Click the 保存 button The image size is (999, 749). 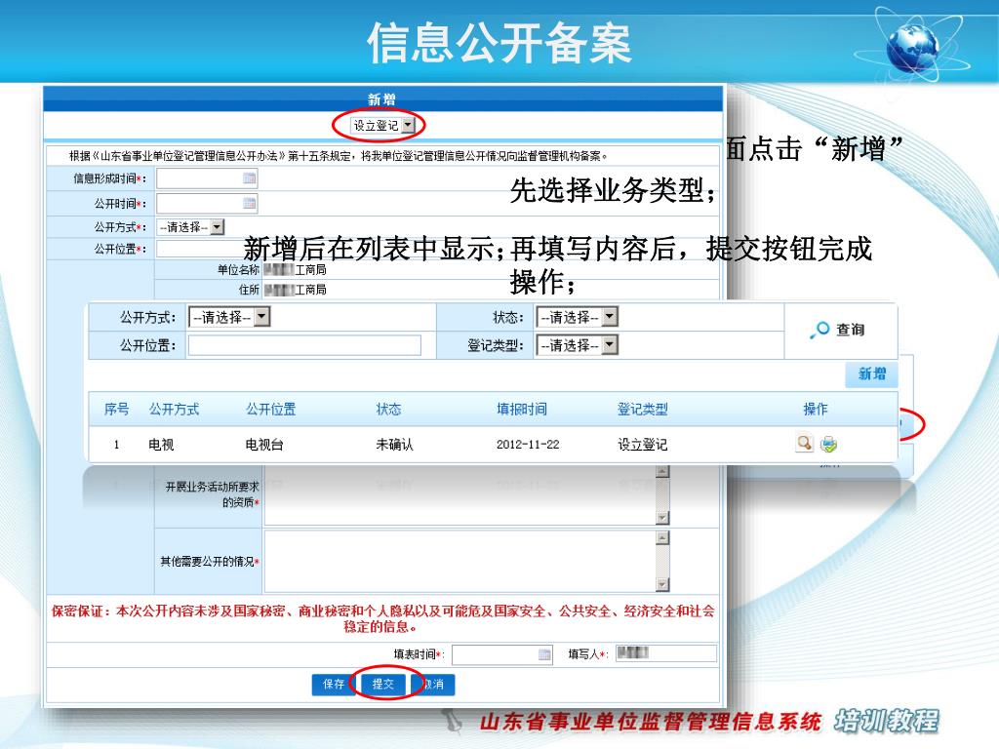[x=334, y=684]
